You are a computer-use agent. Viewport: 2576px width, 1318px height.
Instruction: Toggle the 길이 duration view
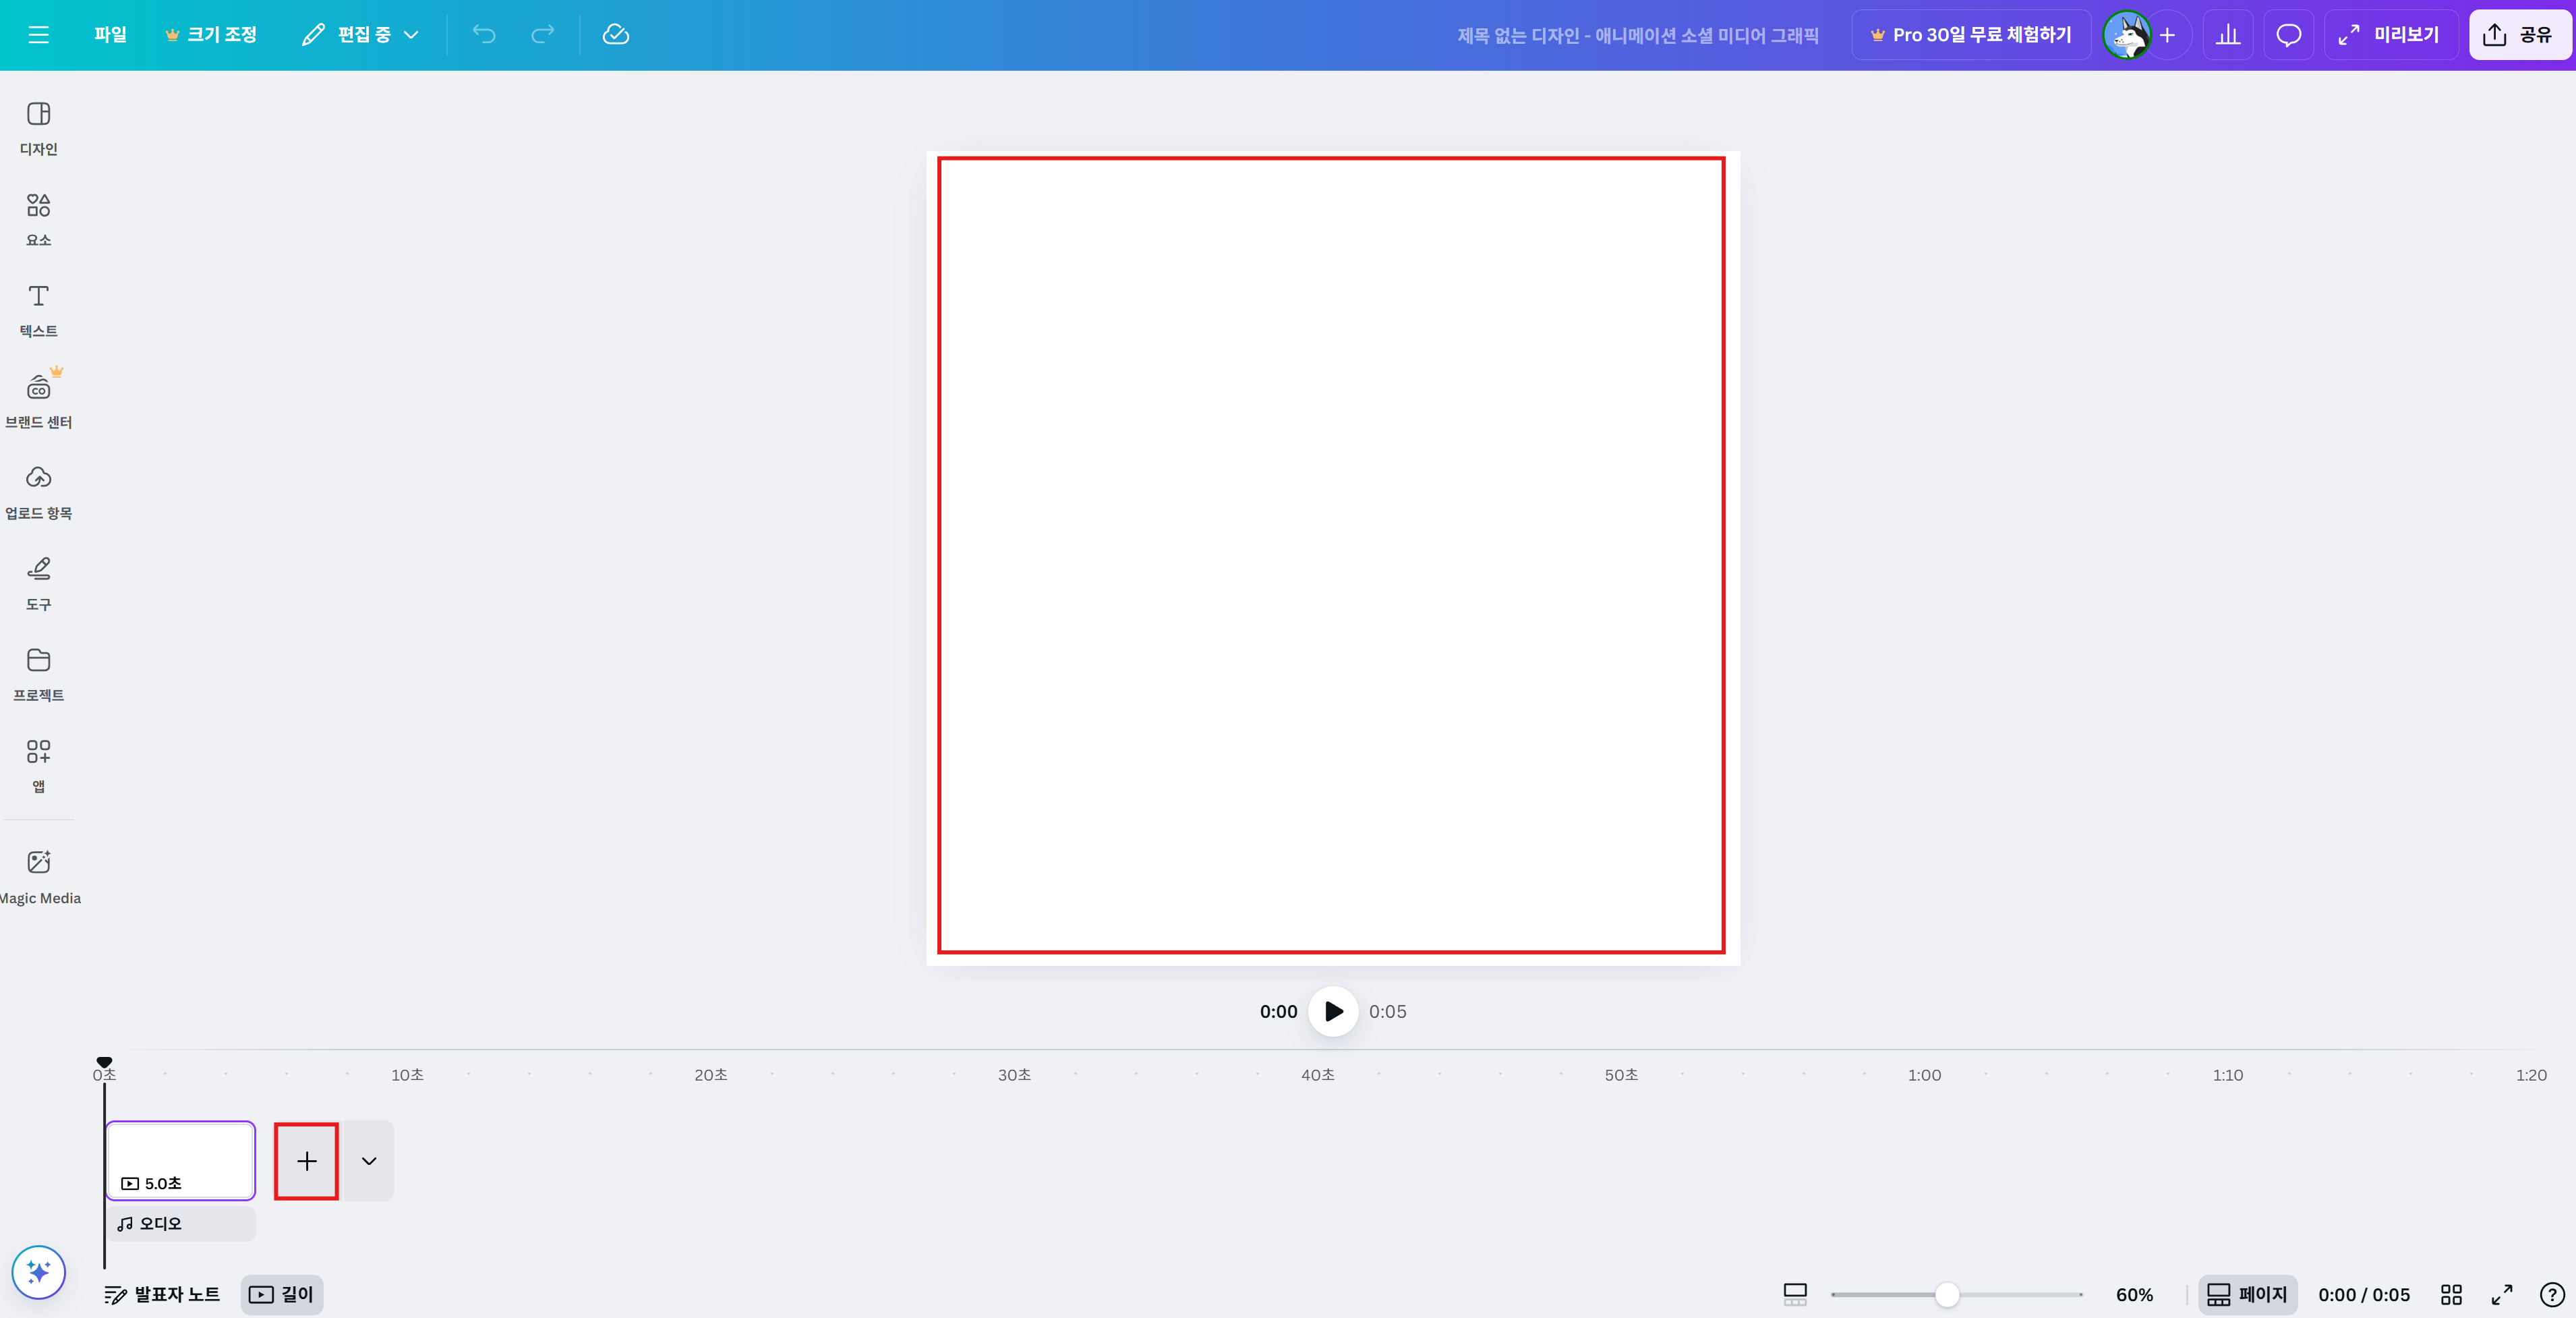282,1294
